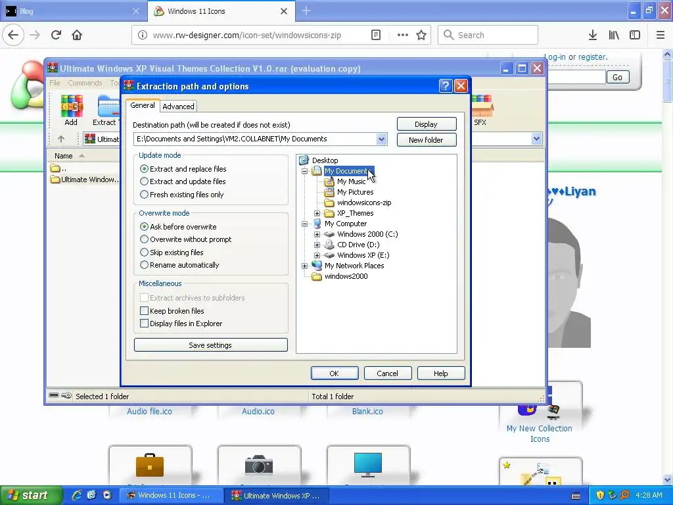Click the camera icon thumbnail on webpage
673x505 pixels.
259,466
